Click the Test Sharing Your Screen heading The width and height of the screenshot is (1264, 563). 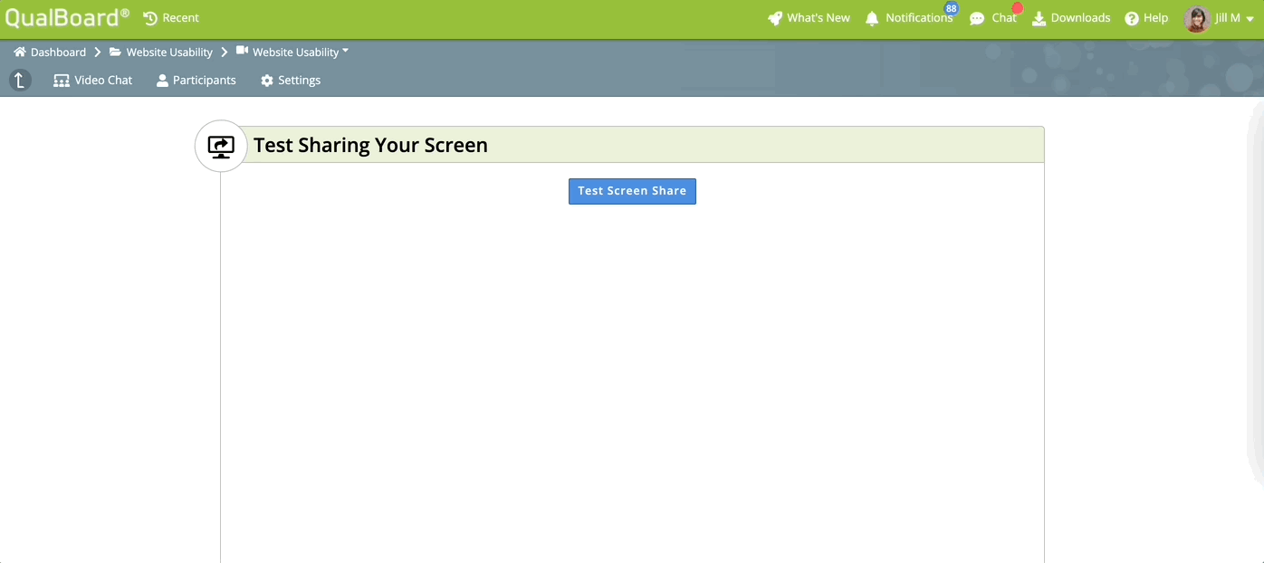370,145
